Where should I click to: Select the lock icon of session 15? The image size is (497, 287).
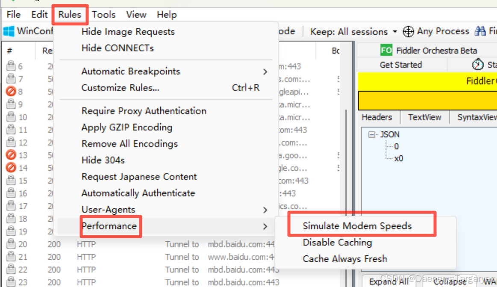point(11,180)
